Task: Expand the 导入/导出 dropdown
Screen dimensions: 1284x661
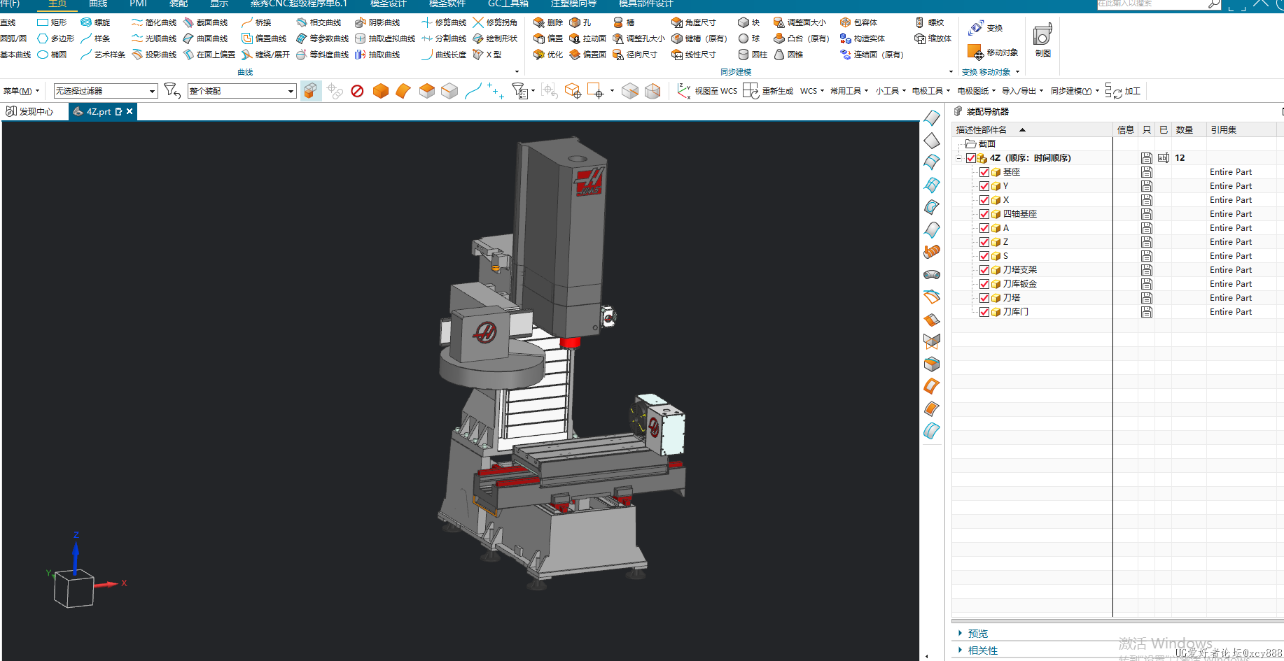Action: point(1022,91)
